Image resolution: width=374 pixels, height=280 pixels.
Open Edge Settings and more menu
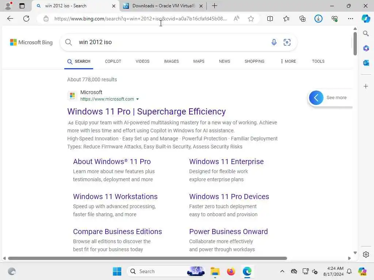point(350,19)
